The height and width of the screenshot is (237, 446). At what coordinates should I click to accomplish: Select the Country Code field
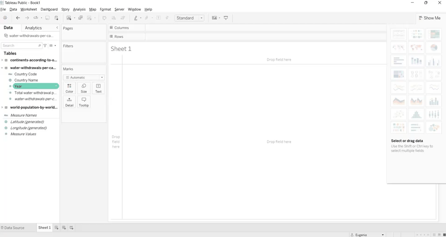pos(25,74)
